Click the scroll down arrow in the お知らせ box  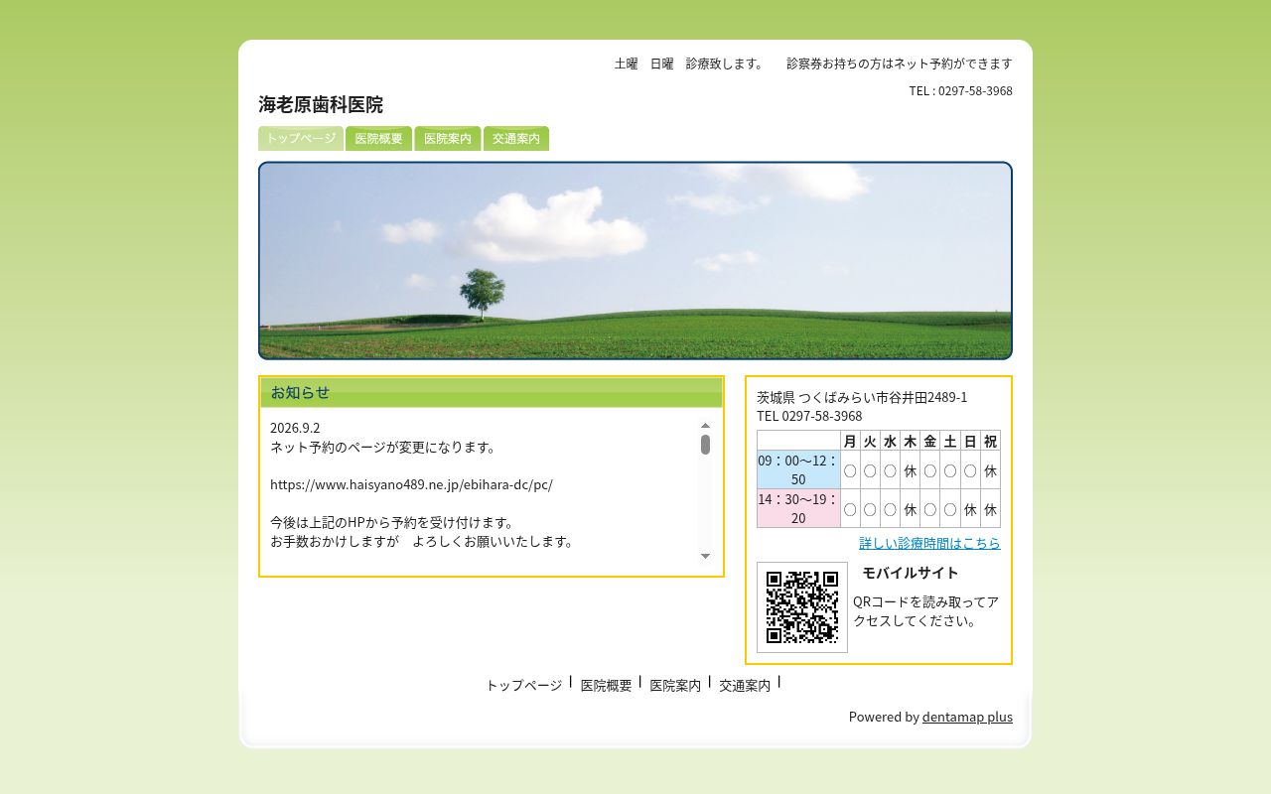(706, 556)
